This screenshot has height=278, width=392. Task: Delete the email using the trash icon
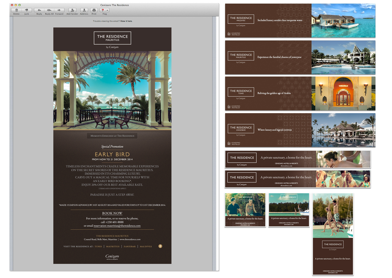pos(16,10)
